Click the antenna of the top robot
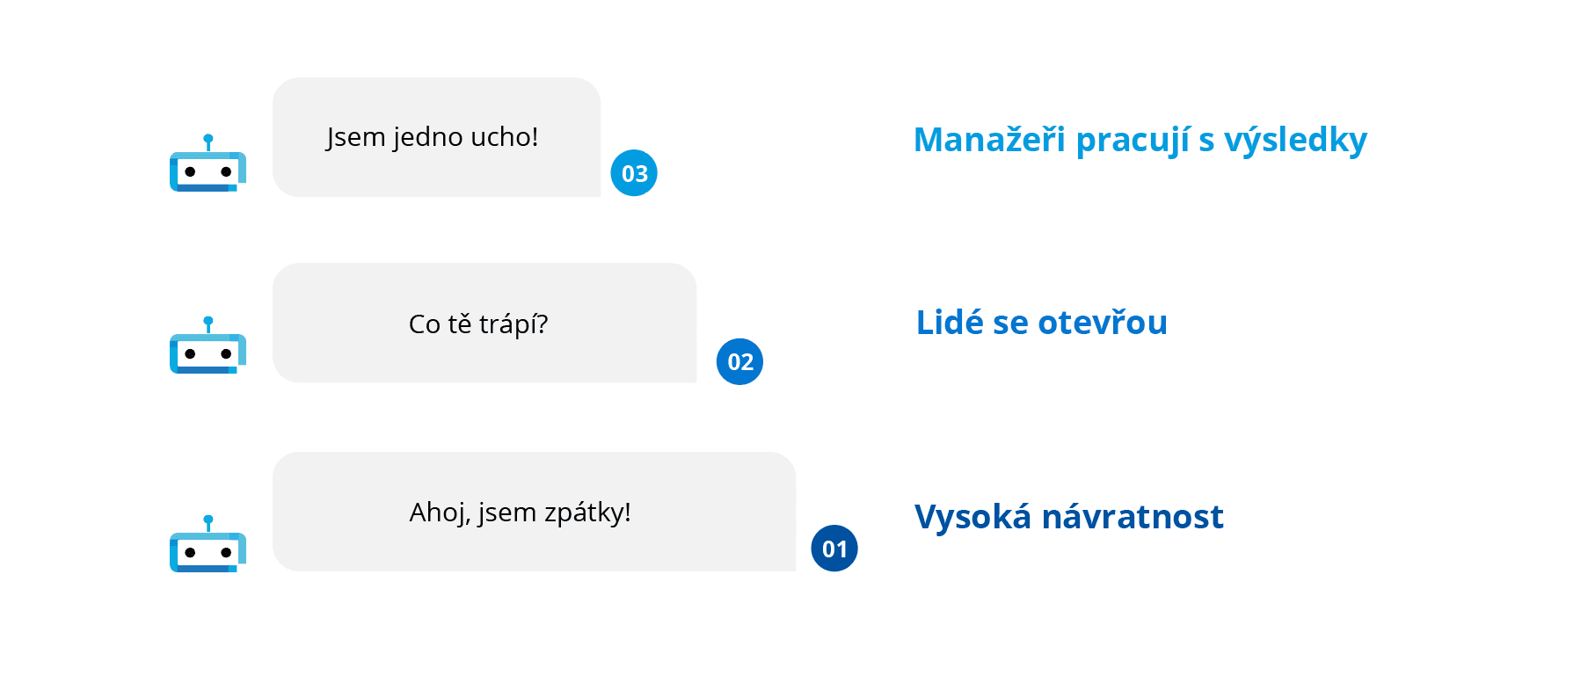1588x698 pixels. pos(208,140)
